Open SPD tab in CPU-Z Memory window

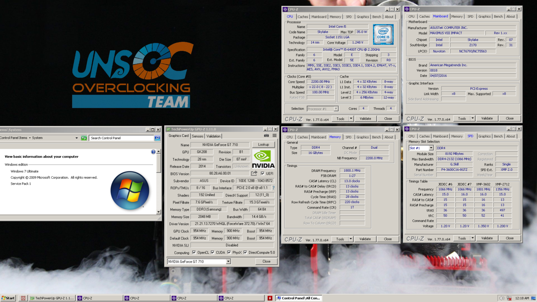click(x=348, y=137)
